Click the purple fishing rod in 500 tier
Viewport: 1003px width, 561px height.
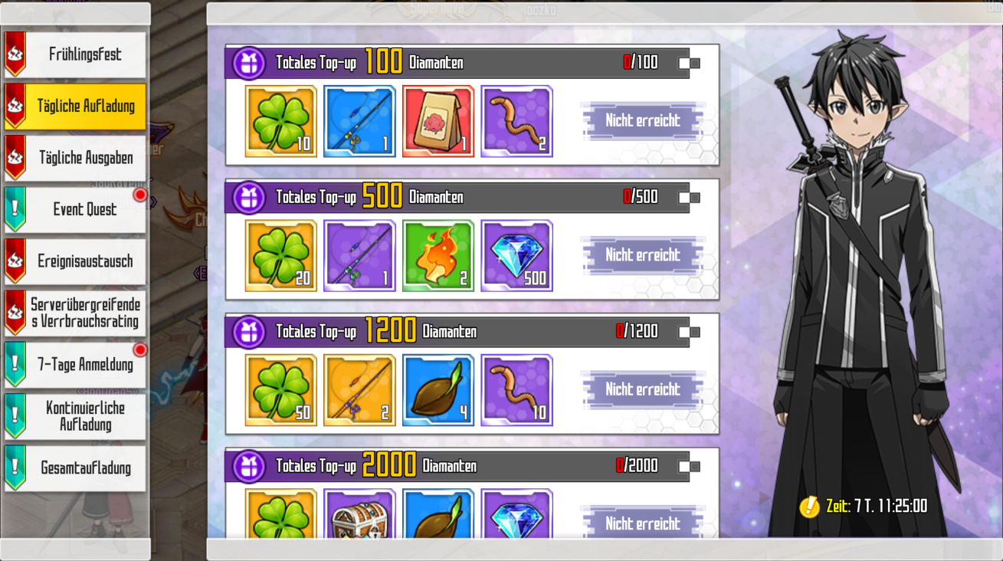pyautogui.click(x=359, y=256)
